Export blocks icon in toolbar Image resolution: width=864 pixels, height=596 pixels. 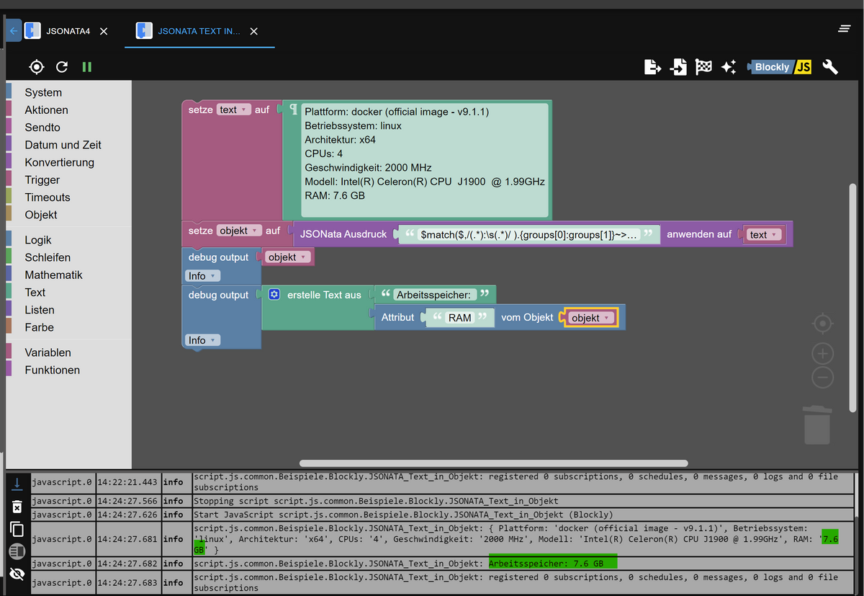(x=652, y=67)
